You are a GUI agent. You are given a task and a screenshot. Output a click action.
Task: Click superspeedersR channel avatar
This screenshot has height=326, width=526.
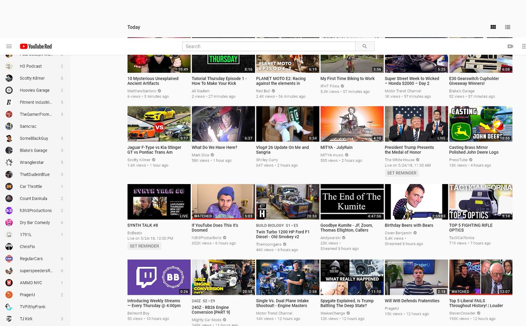[x=9, y=271]
